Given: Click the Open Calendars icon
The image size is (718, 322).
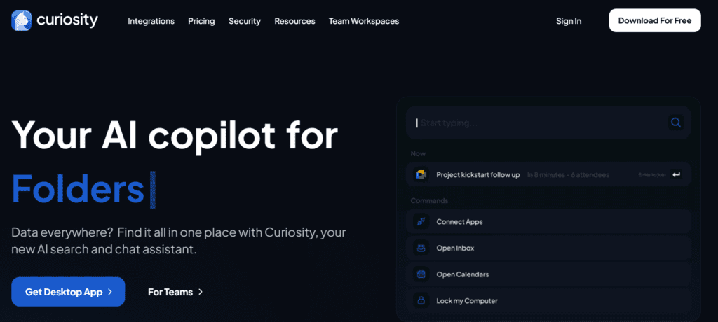Looking at the screenshot, I should pyautogui.click(x=421, y=274).
